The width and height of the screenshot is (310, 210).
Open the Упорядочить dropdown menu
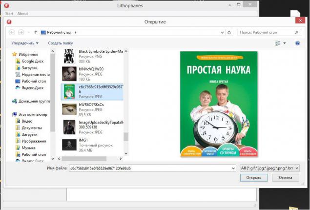(25, 43)
